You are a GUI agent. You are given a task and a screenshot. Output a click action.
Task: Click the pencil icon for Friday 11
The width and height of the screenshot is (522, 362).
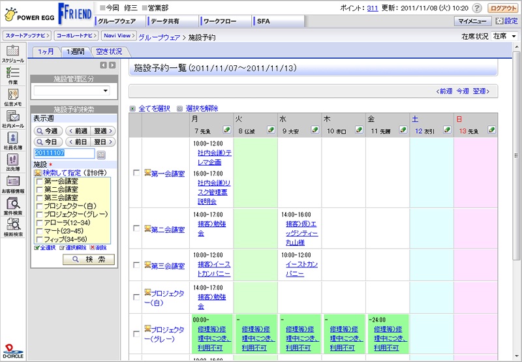click(403, 130)
